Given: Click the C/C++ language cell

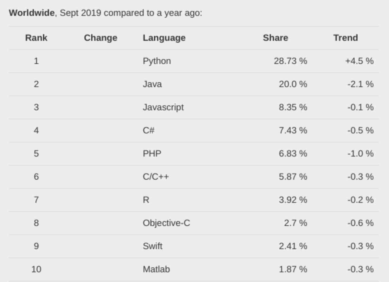Looking at the screenshot, I should click(155, 177).
